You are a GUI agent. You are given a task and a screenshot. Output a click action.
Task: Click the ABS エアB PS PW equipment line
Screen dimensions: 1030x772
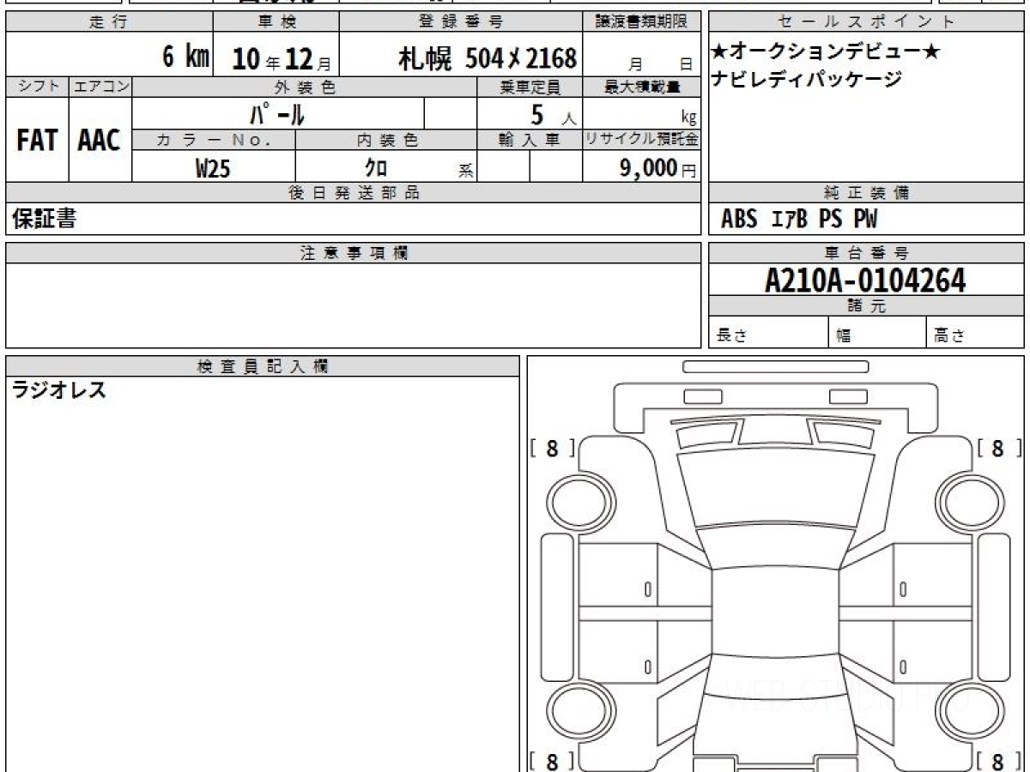pos(798,220)
